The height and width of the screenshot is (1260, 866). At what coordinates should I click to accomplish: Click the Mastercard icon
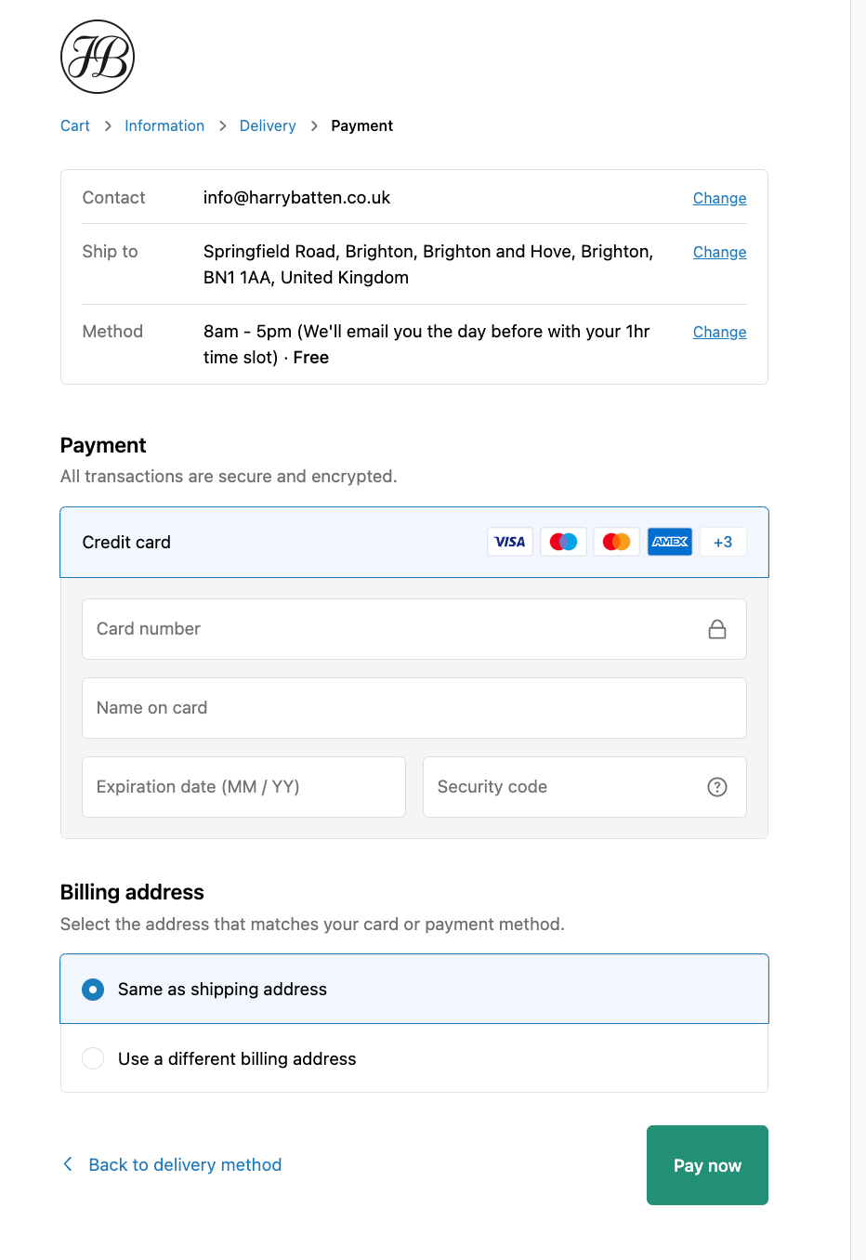tap(616, 542)
